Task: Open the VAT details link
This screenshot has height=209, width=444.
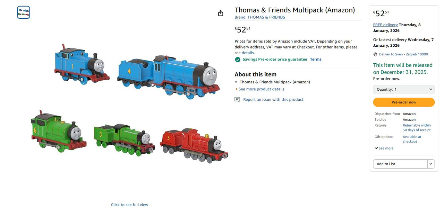Action: (248, 53)
